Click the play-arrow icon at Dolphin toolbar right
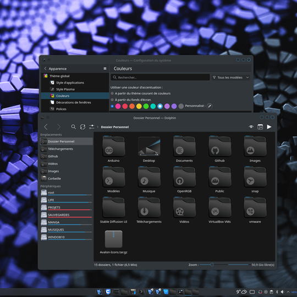Viewport: 297px width, 297px height. [269, 127]
